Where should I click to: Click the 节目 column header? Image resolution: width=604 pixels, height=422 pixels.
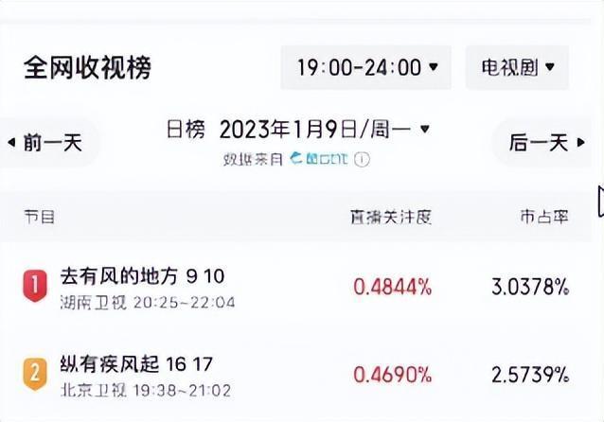(x=39, y=217)
